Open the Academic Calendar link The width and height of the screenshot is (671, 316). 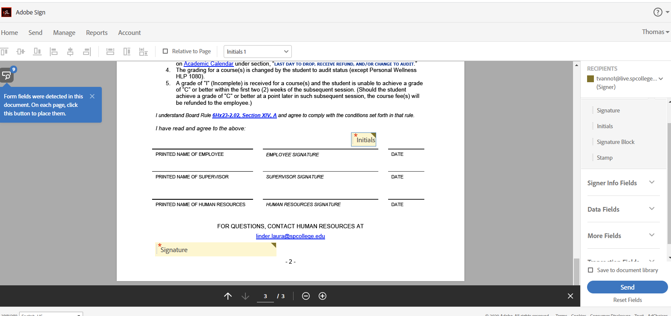coord(208,64)
